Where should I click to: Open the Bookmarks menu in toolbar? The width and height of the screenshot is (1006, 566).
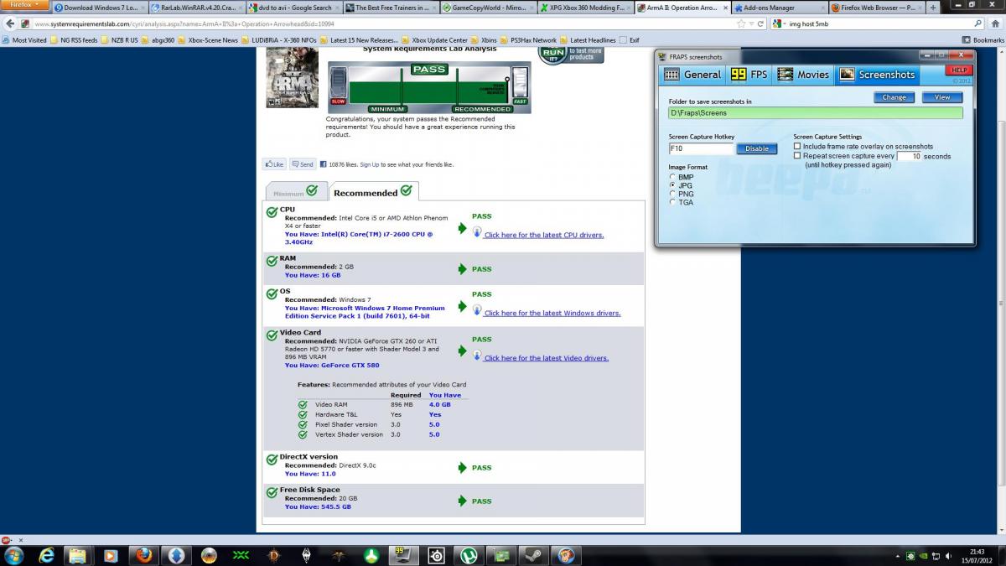[x=983, y=40]
